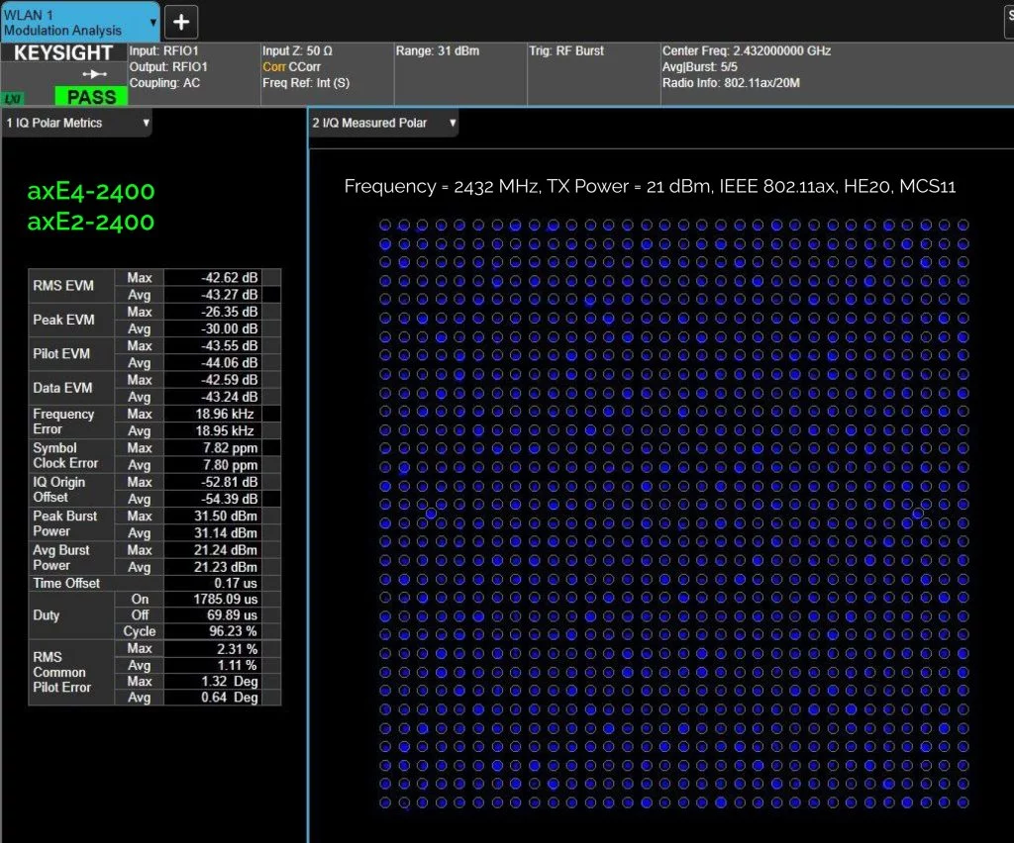Click the constellation plot title text
This screenshot has width=1014, height=843.
tap(650, 187)
